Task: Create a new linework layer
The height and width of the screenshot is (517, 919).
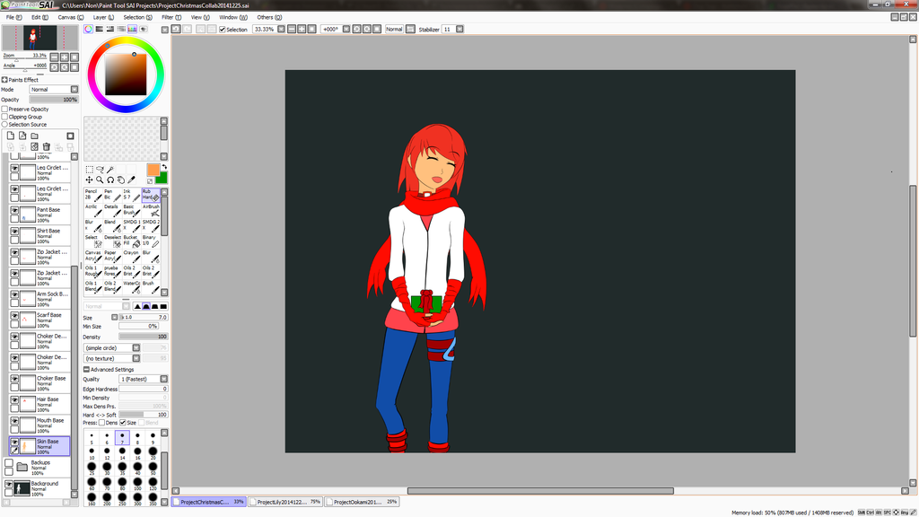Action: click(x=22, y=136)
